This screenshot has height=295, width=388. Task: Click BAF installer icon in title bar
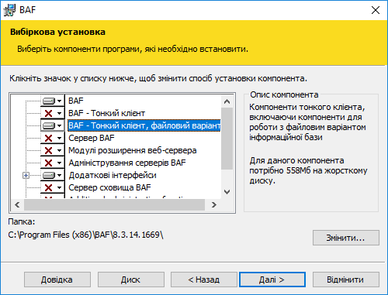[9, 10]
